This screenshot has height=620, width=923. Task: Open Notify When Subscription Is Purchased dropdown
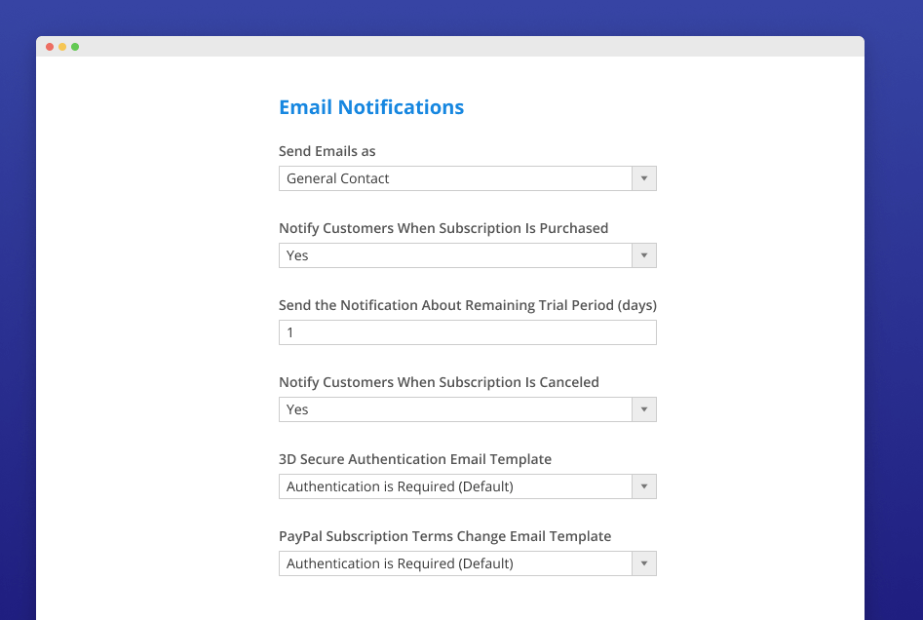[455, 255]
